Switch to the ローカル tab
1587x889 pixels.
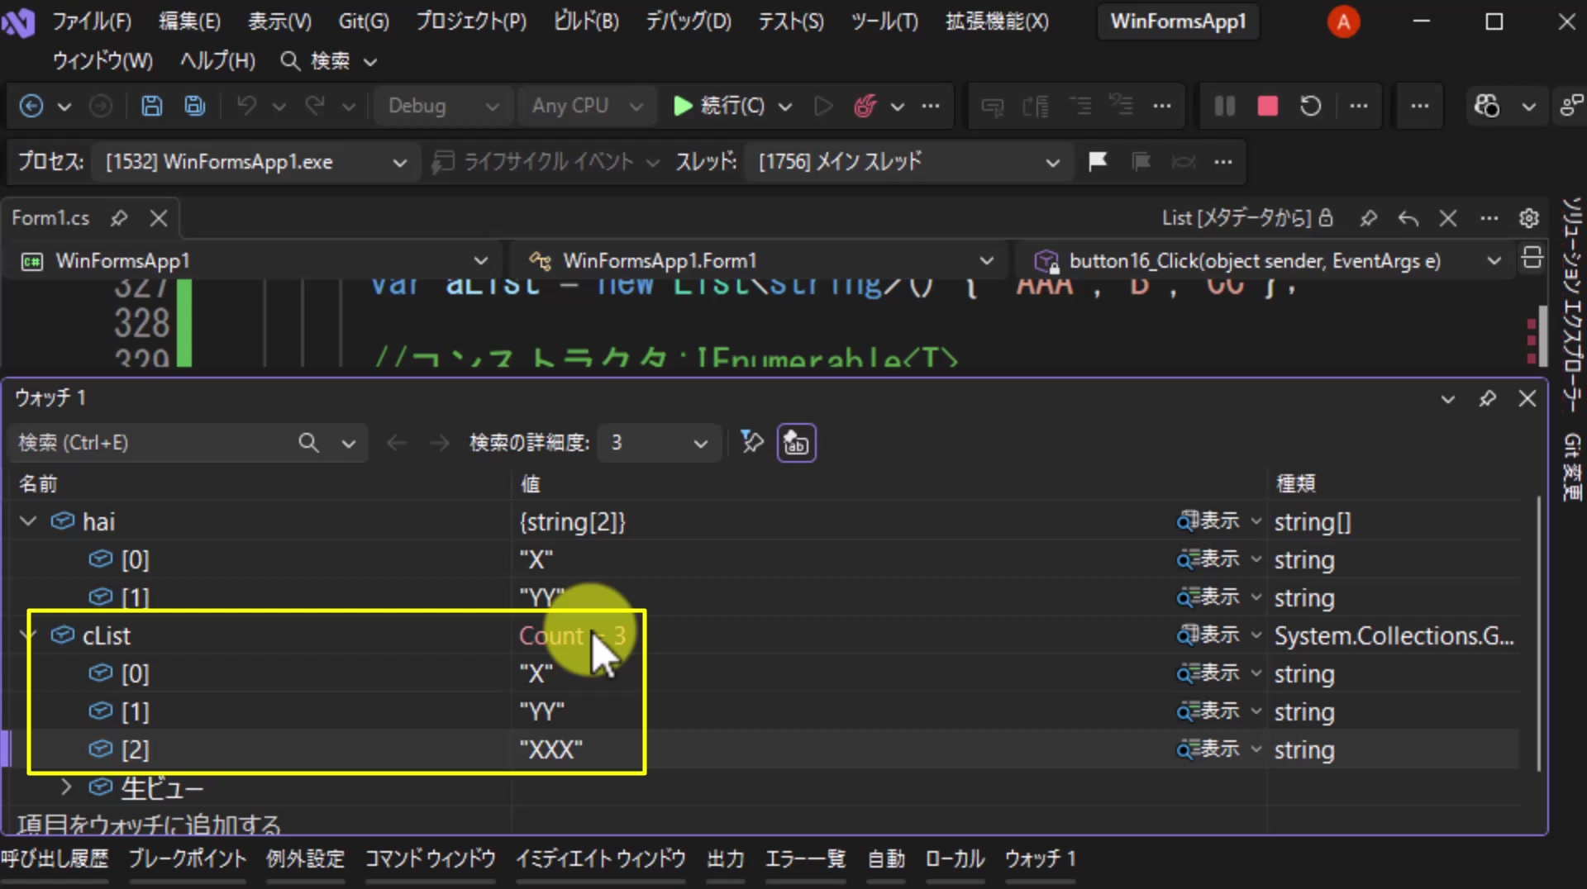[x=955, y=859]
